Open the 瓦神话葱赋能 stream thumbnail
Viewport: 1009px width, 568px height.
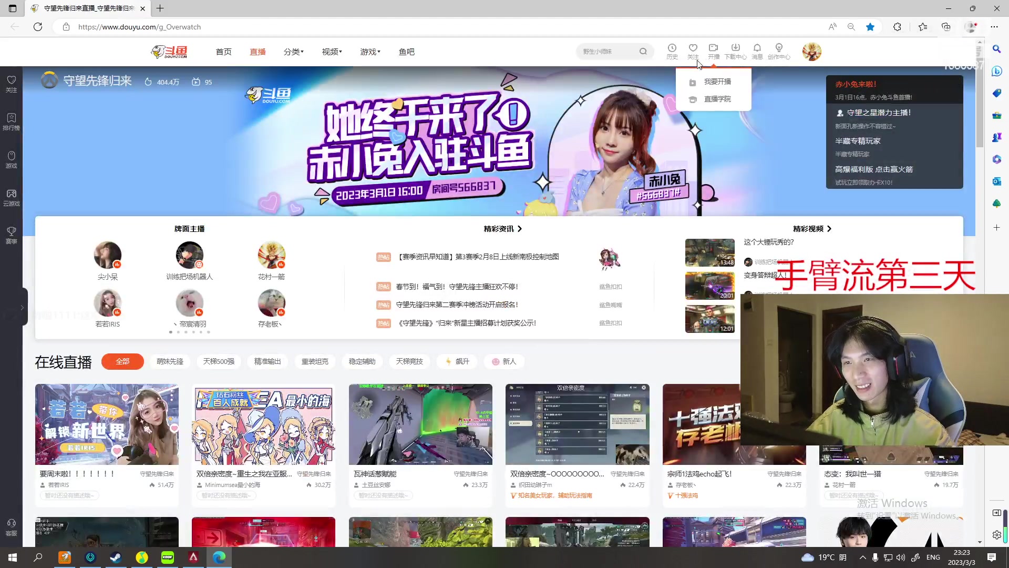click(x=420, y=424)
